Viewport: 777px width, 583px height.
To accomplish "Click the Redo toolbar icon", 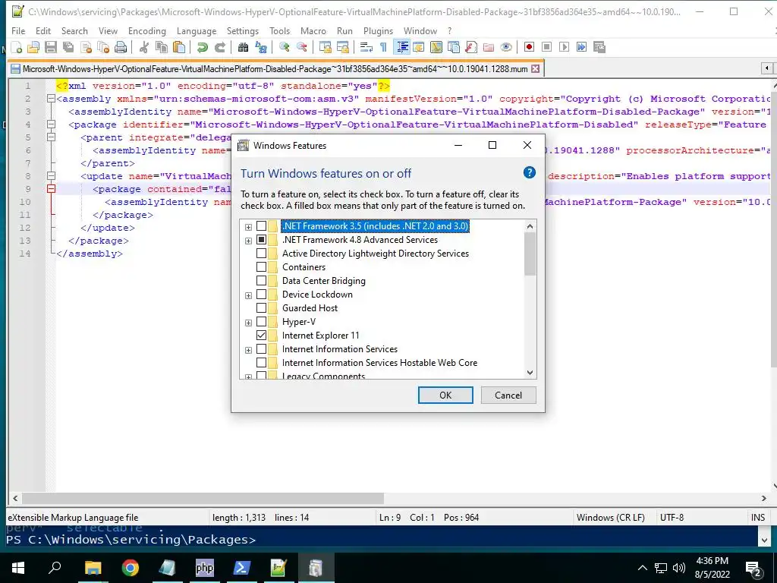I will pos(219,47).
